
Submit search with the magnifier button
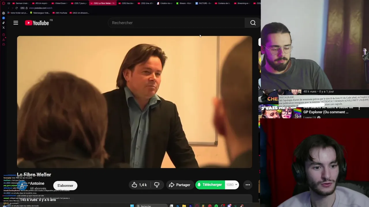253,23
